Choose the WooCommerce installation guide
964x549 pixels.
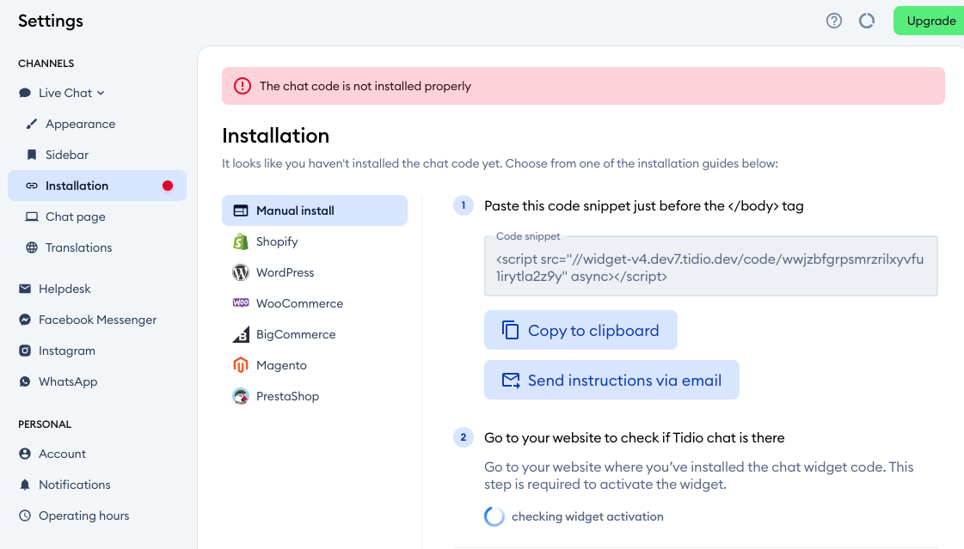click(299, 303)
